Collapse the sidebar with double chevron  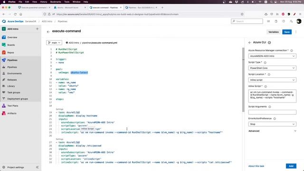click(37, 167)
